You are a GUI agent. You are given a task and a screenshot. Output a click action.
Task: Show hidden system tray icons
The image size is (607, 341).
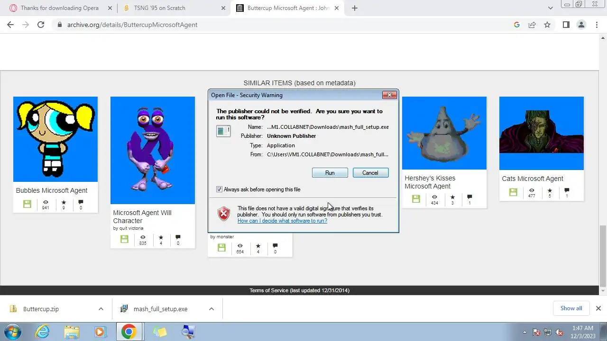(524, 332)
